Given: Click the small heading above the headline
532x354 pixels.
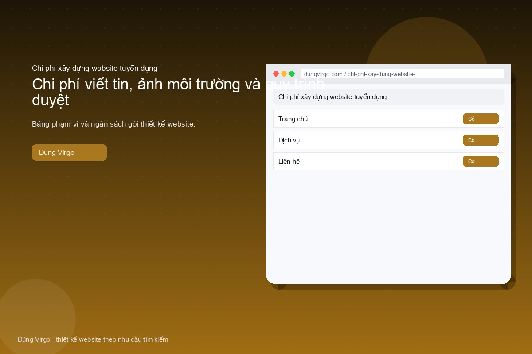Looking at the screenshot, I should [94, 68].
